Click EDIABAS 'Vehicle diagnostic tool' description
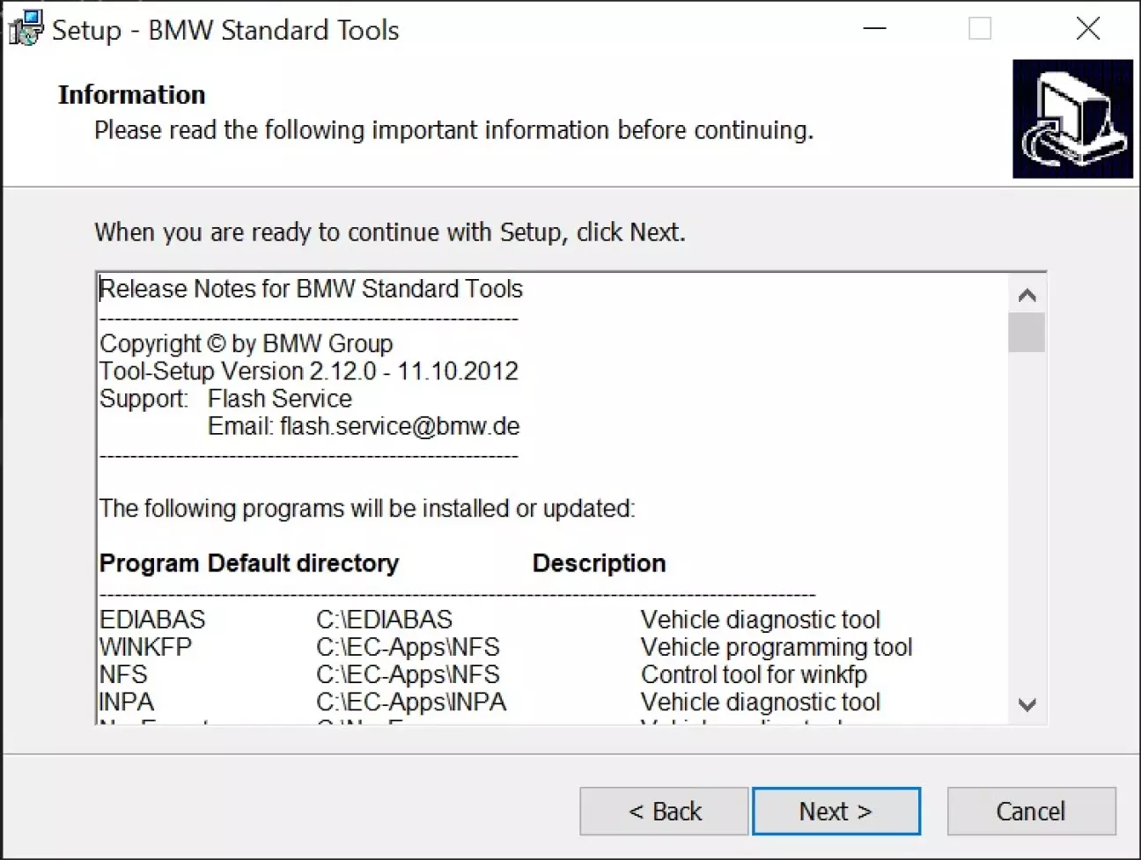1141x860 pixels. pos(761,620)
